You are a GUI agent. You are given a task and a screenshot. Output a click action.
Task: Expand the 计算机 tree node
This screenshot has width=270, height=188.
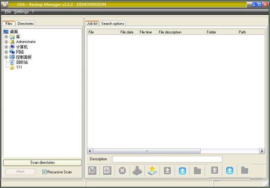tap(6, 47)
